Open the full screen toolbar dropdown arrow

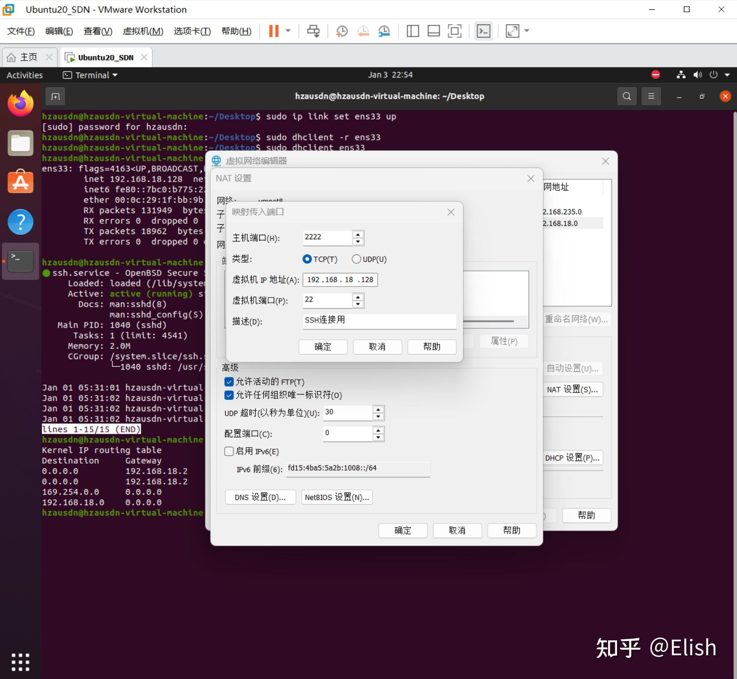coord(526,31)
